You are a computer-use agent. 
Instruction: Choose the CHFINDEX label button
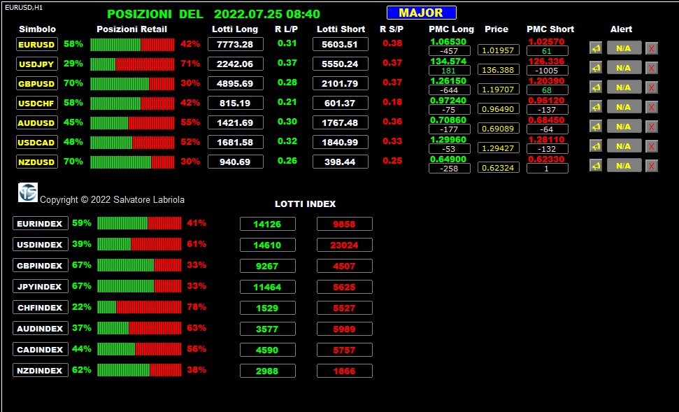[x=41, y=308]
